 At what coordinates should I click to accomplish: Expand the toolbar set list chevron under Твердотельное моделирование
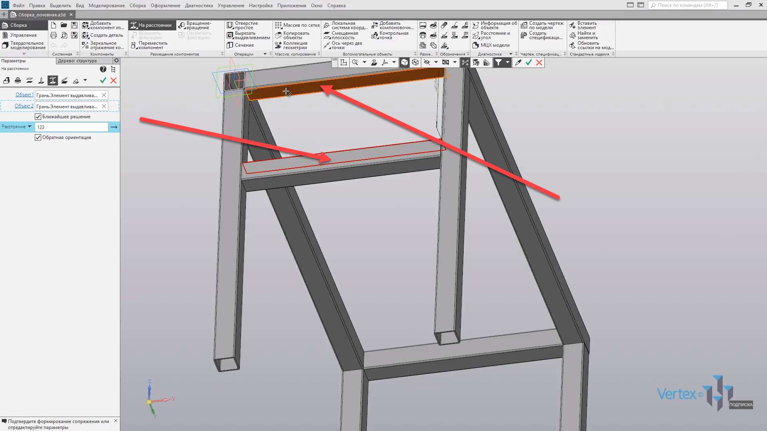click(24, 54)
